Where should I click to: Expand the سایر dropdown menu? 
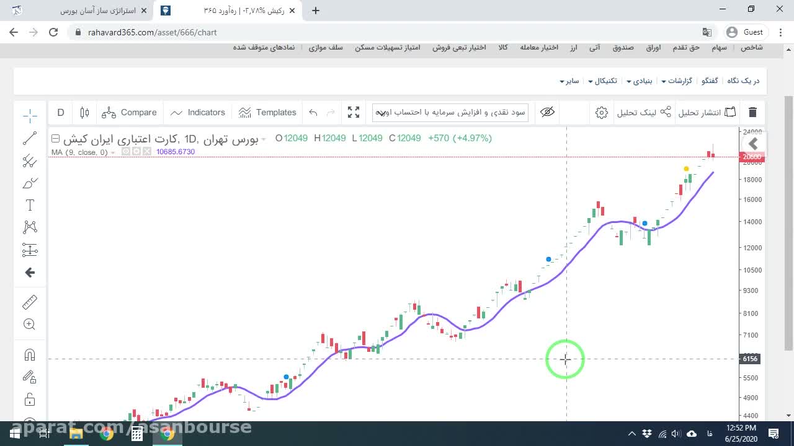(569, 81)
